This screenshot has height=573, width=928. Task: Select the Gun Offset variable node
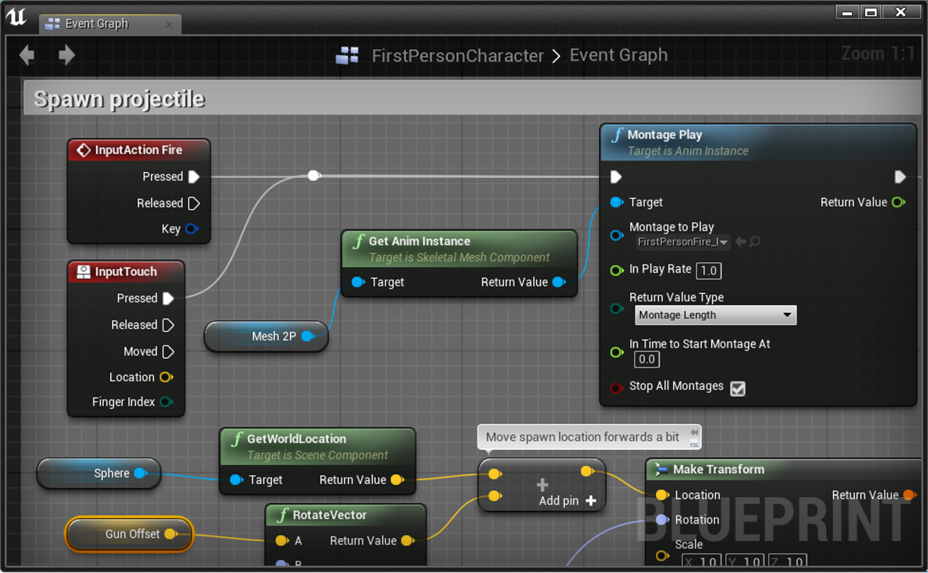click(129, 534)
